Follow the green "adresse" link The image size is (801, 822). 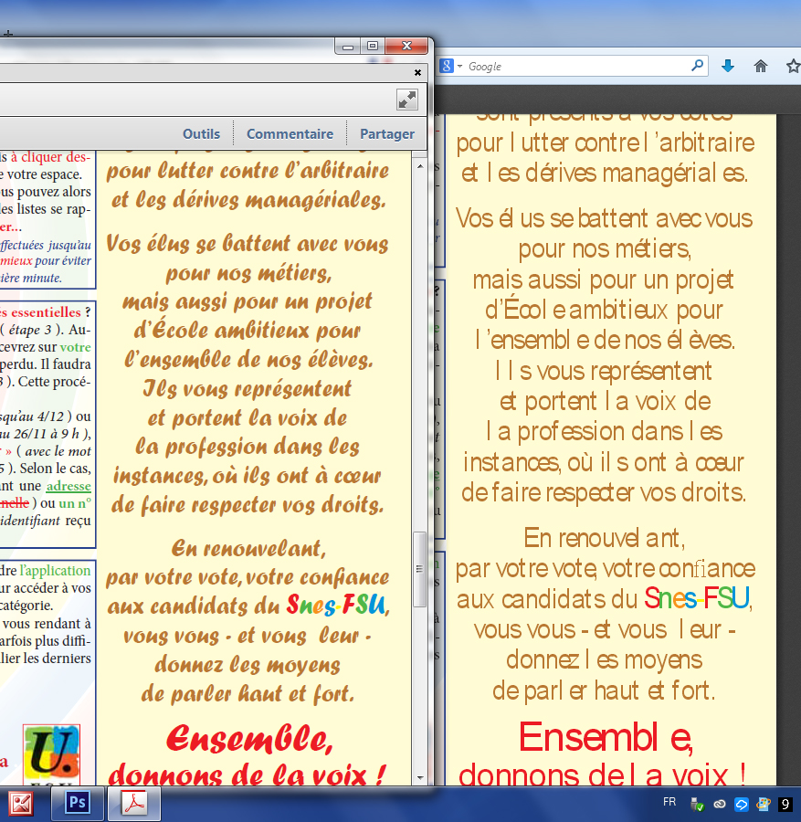tap(69, 486)
